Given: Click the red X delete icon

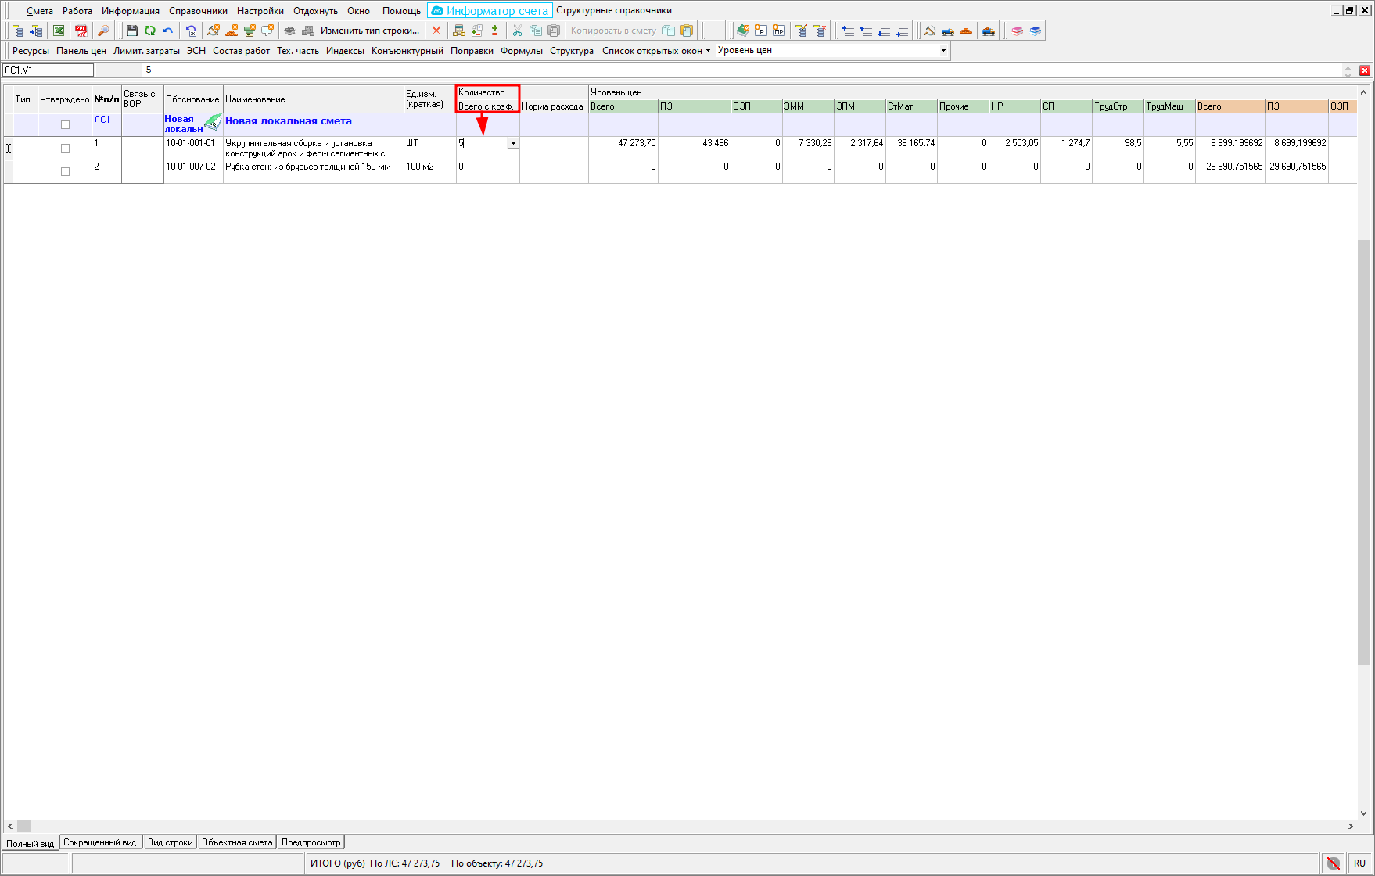Looking at the screenshot, I should (x=436, y=31).
